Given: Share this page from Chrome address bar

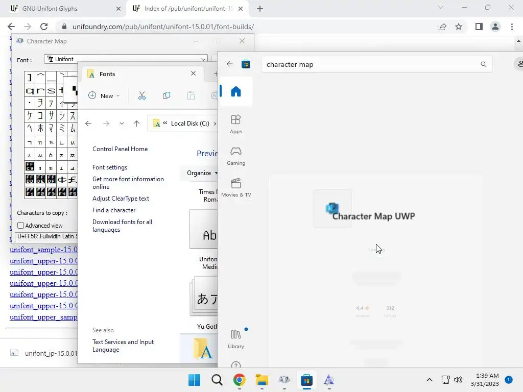Looking at the screenshot, I should pyautogui.click(x=442, y=27).
